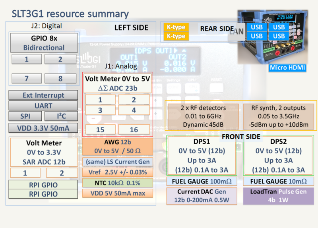Click analog channel box 15
This screenshot has width=318, height=228.
click(101, 129)
